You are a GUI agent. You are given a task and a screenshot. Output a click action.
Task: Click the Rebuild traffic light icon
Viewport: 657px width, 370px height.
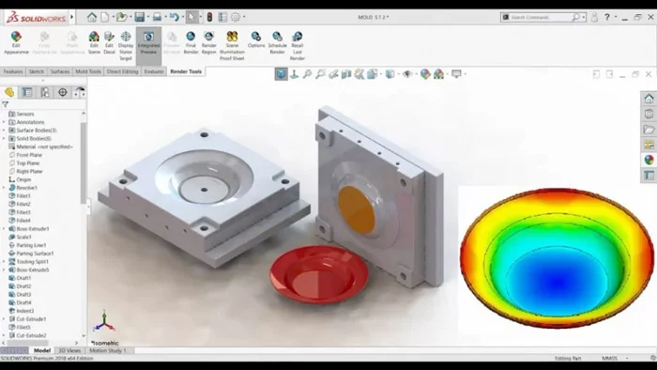coord(209,17)
